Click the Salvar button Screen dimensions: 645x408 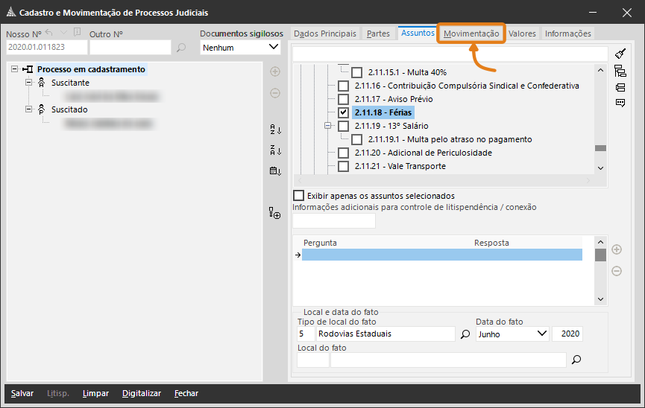pos(22,393)
